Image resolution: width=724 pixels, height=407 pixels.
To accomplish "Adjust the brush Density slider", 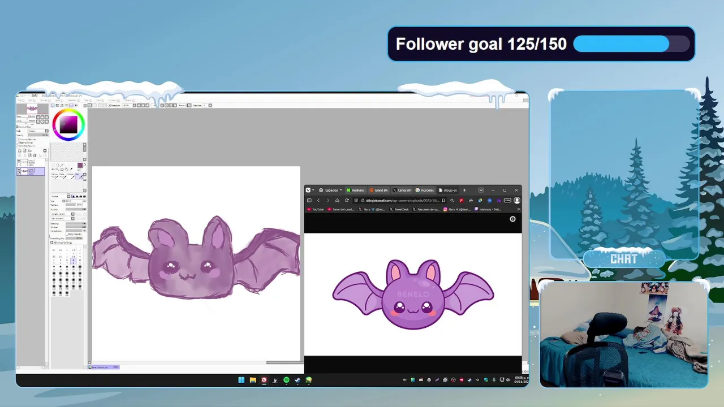I will point(76,209).
